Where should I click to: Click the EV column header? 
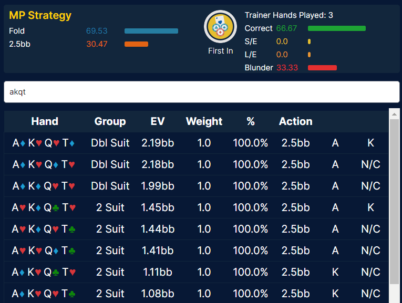tap(157, 121)
